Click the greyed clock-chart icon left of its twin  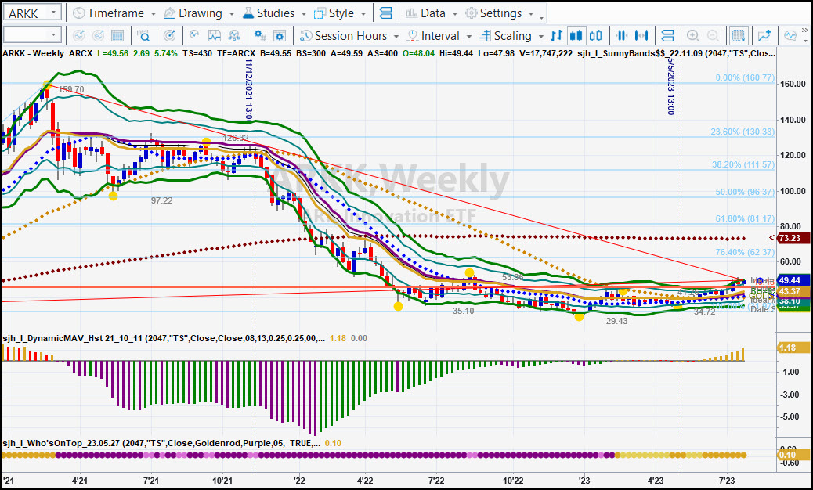79,36
